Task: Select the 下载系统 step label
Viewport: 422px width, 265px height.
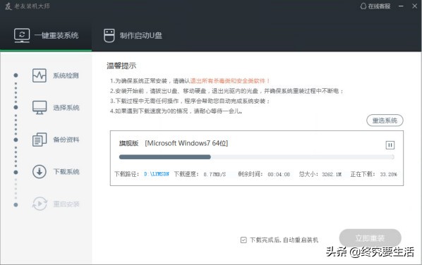Action: click(66, 172)
